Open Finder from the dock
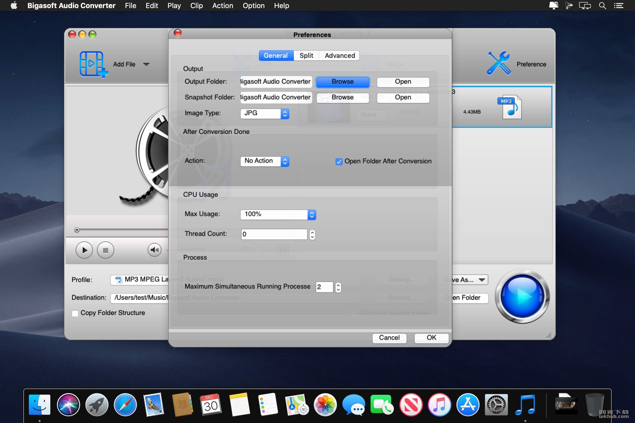The width and height of the screenshot is (635, 423). (x=39, y=404)
